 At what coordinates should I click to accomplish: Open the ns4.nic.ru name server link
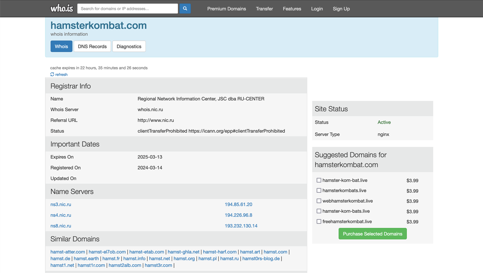click(61, 215)
